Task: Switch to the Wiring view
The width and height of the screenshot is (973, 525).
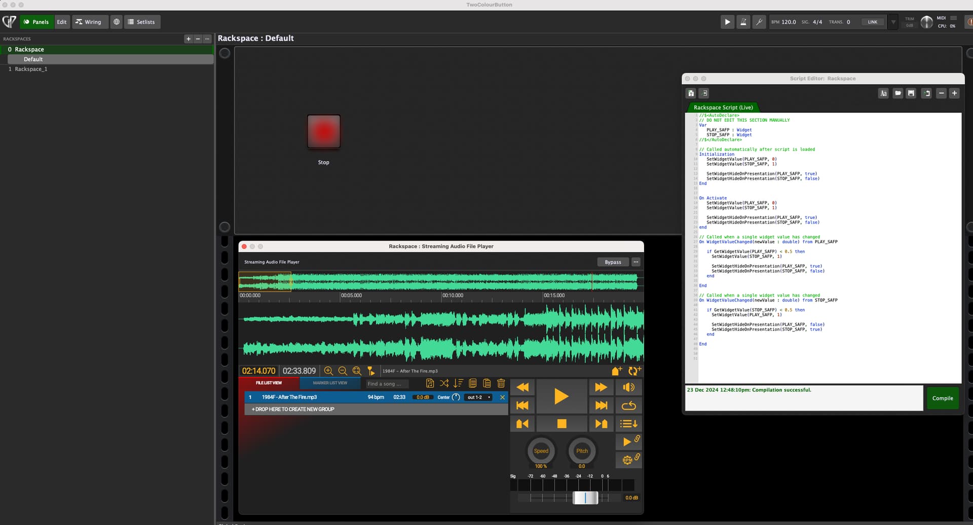Action: [90, 22]
